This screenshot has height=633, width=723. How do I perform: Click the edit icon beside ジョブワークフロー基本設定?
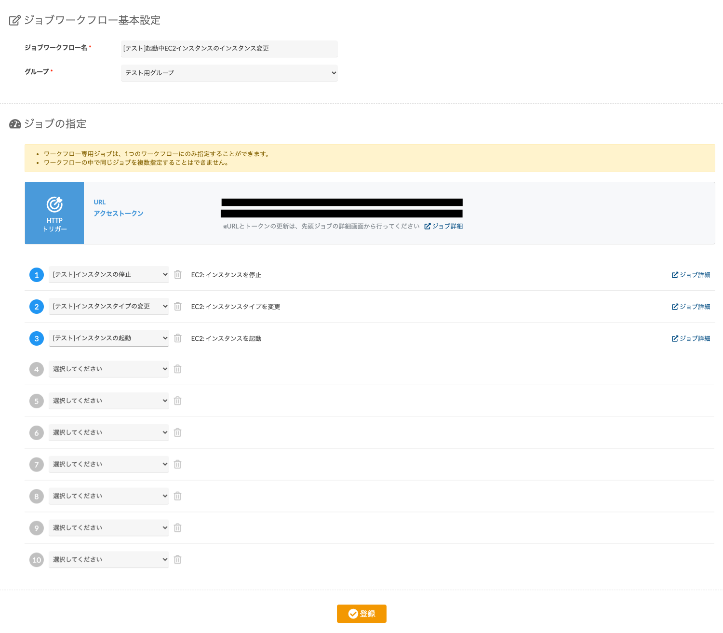point(15,20)
